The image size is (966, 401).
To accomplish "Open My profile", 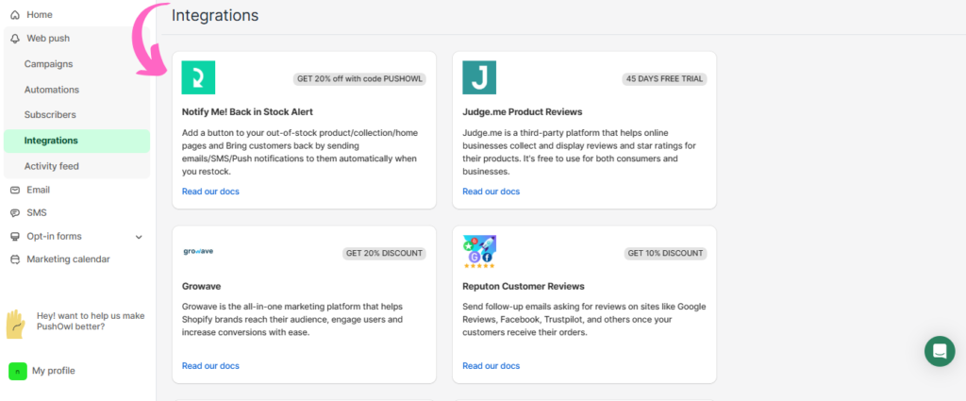I will (54, 371).
